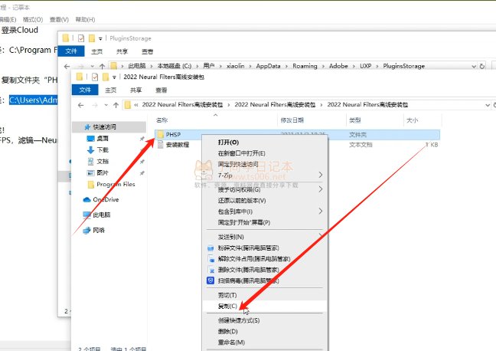The width and height of the screenshot is (496, 351).
Task: Sort files by 修改日期 column header
Action: click(292, 120)
